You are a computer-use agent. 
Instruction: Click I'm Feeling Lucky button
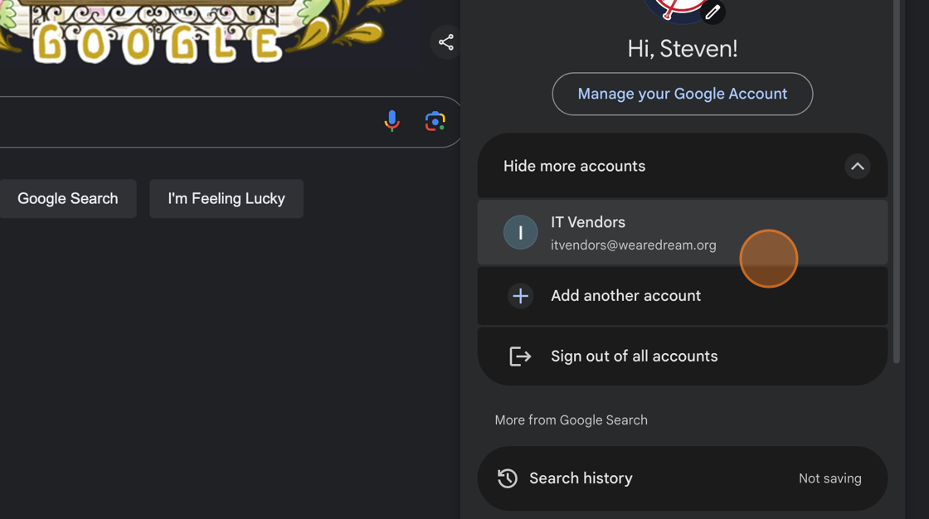point(226,198)
